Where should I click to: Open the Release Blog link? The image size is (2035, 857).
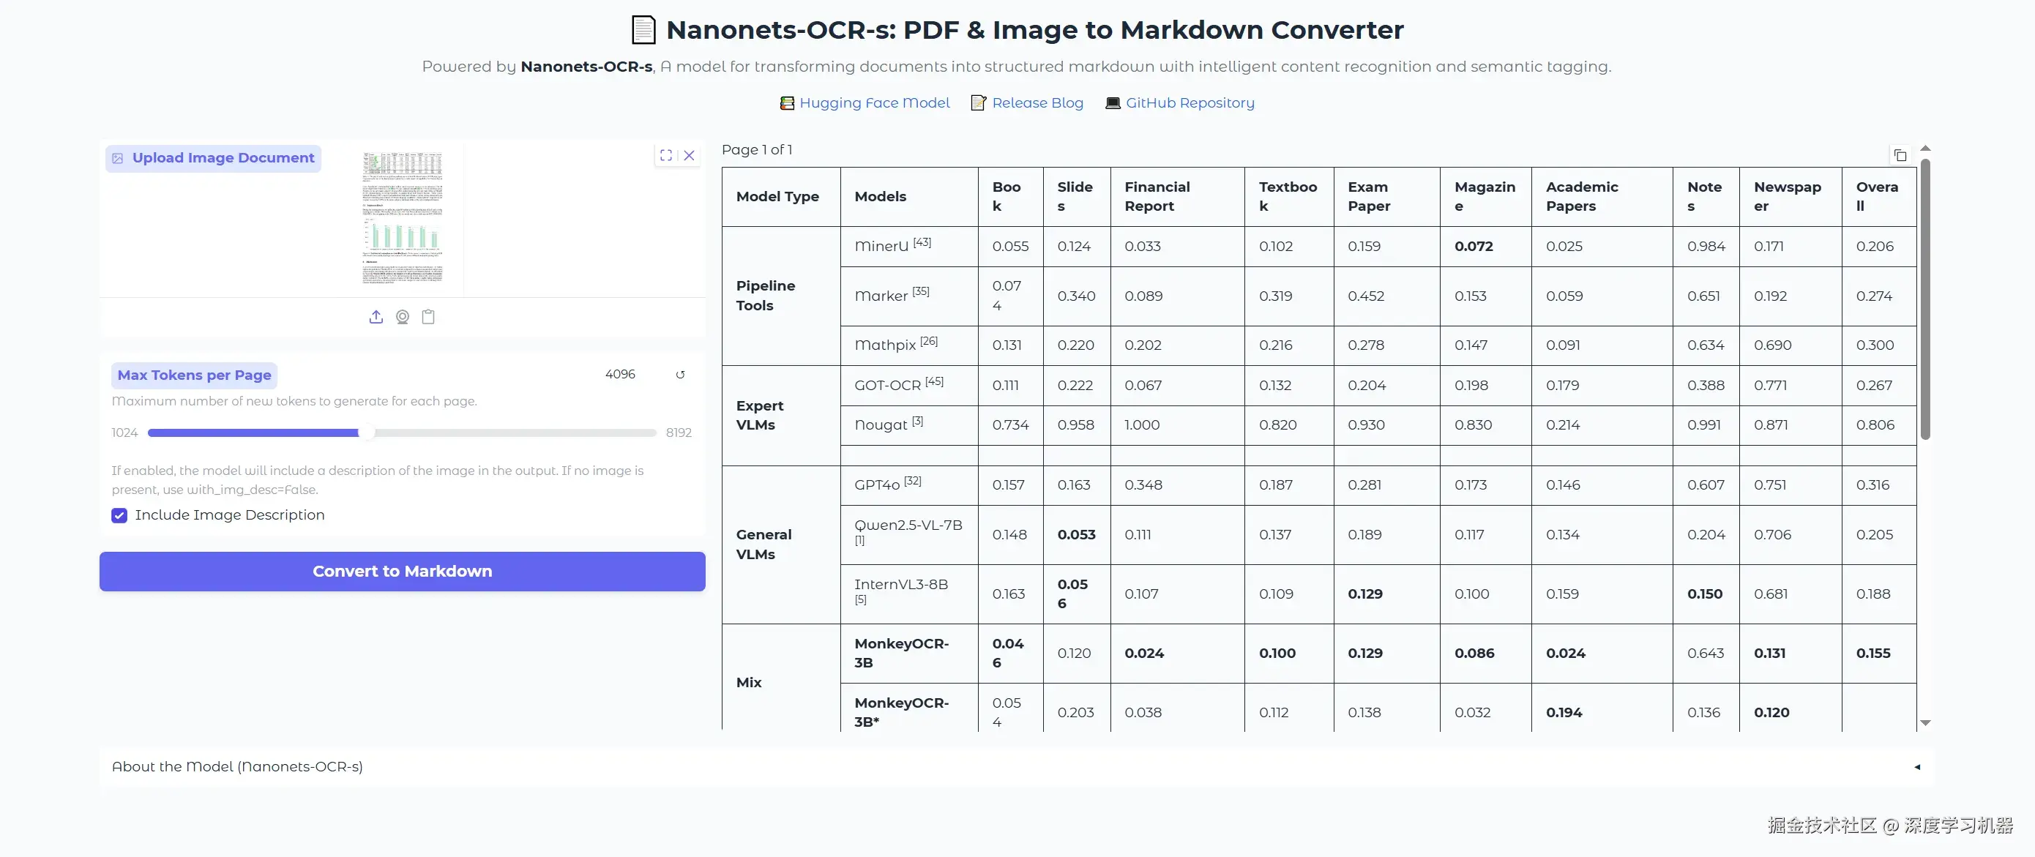pyautogui.click(x=1037, y=102)
